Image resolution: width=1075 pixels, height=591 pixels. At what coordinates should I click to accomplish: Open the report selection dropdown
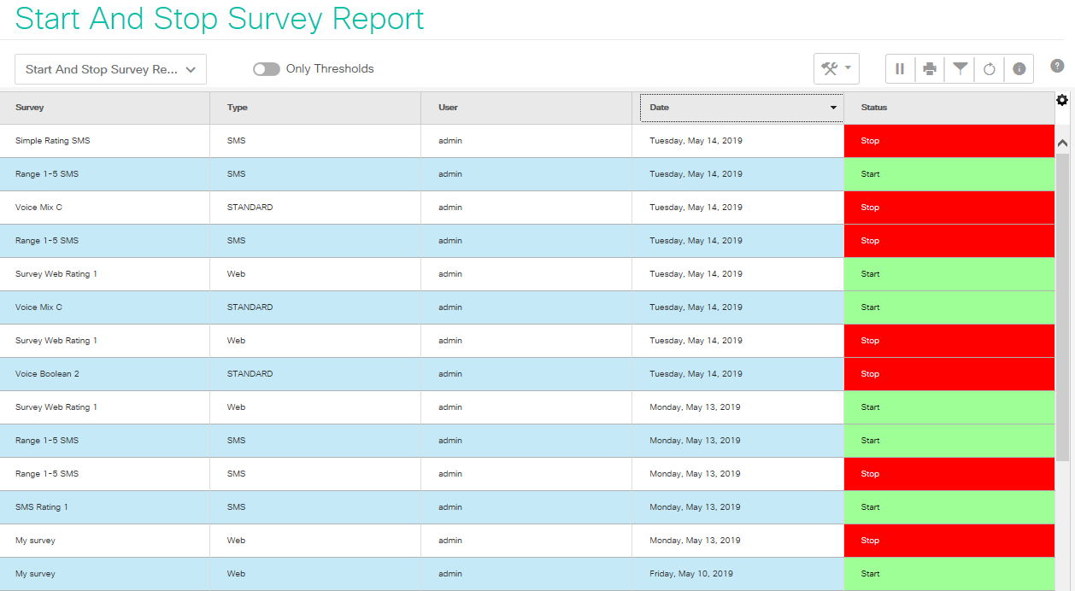pyautogui.click(x=110, y=69)
